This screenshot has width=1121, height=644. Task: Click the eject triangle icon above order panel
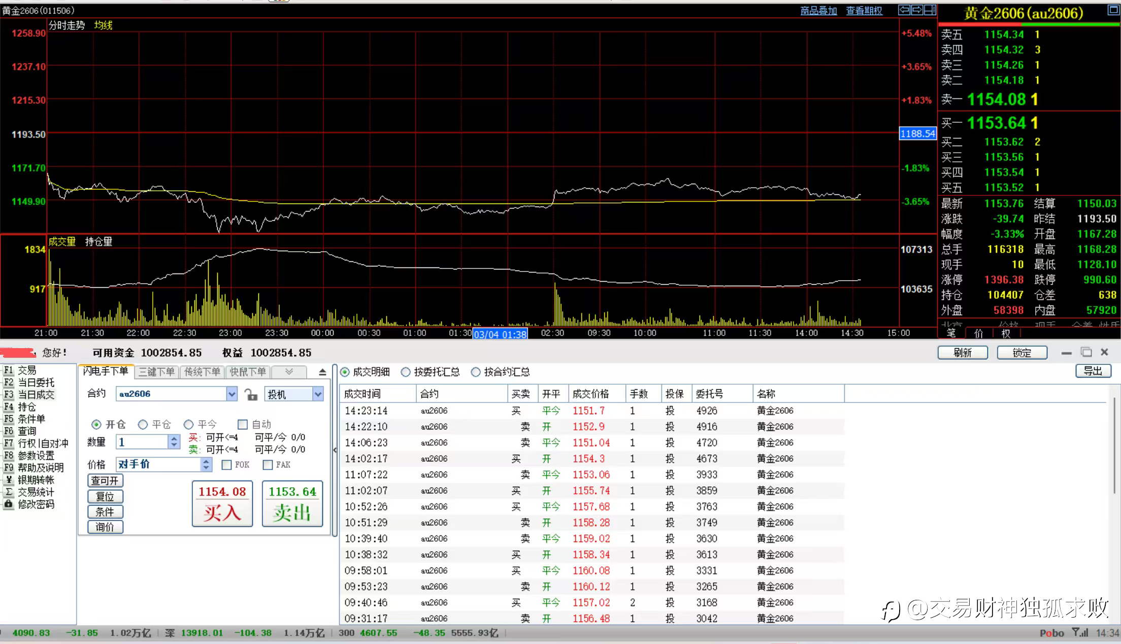[x=322, y=372]
